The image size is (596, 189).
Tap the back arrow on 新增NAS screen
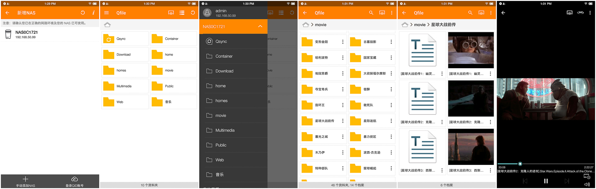(x=7, y=13)
